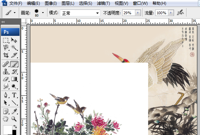The image size is (200, 135).
Task: Activate the Hand tool
Action: [x=6, y=119]
